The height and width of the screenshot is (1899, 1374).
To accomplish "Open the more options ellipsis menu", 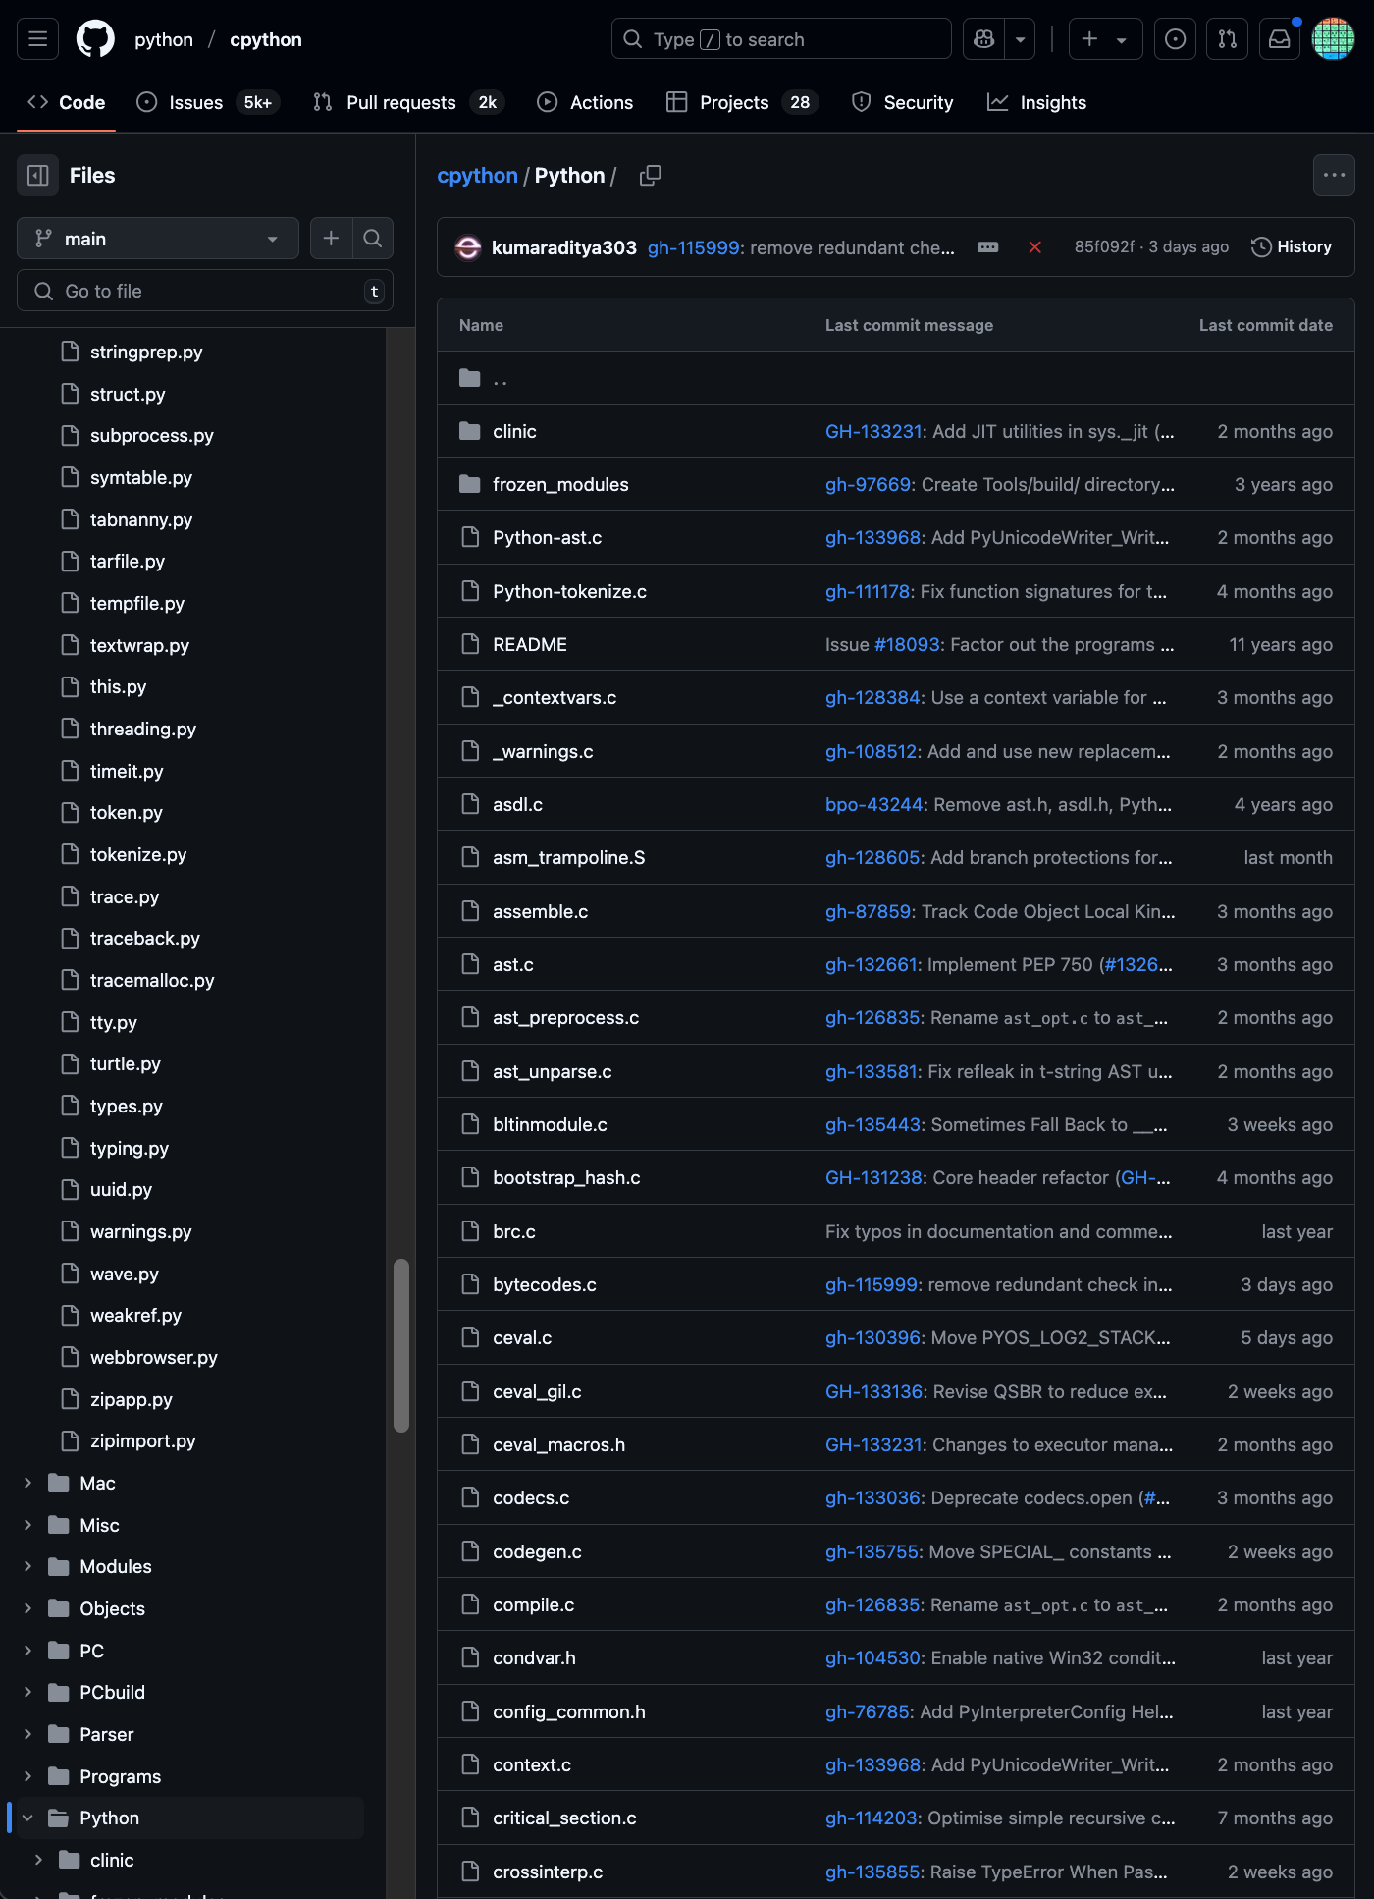I will click(x=1334, y=176).
